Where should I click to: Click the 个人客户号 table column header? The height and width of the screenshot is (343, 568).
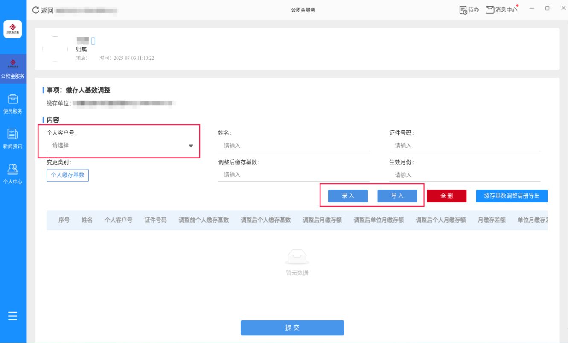coord(118,220)
